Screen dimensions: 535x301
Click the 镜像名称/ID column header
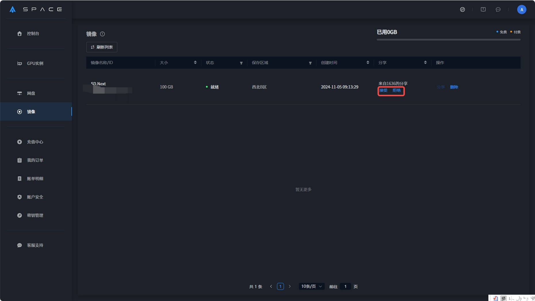click(102, 63)
